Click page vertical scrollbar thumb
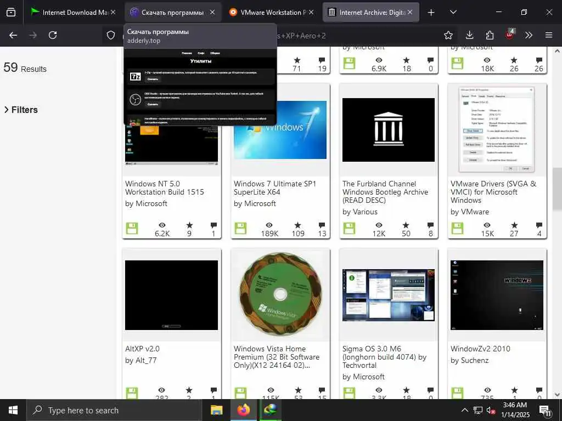Screen dimensions: 562x421 pos(557,189)
